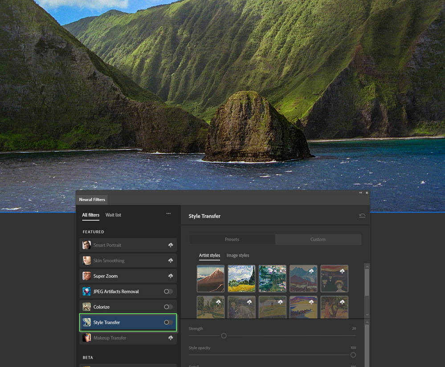Image resolution: width=445 pixels, height=367 pixels.
Task: Click the Style opacity slider handle
Action: pos(353,355)
